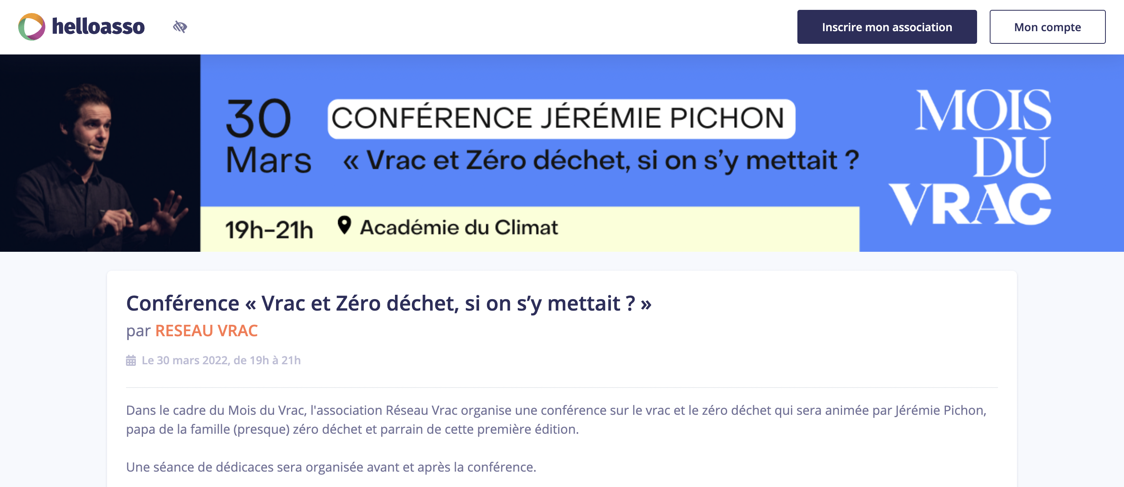Toggle the crossed-out eye visibility icon

tap(180, 27)
